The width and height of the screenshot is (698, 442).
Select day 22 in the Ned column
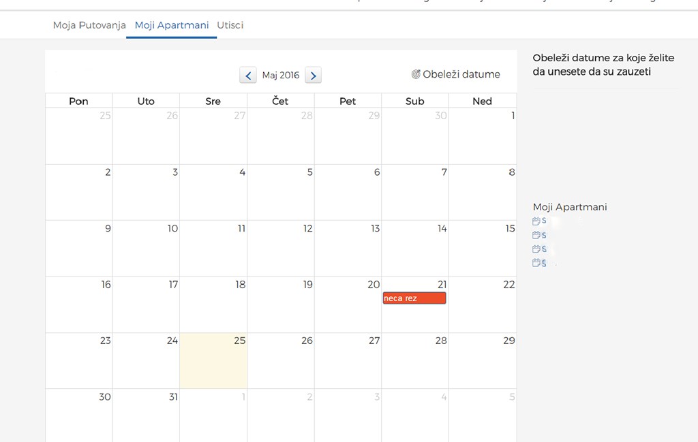click(x=482, y=304)
